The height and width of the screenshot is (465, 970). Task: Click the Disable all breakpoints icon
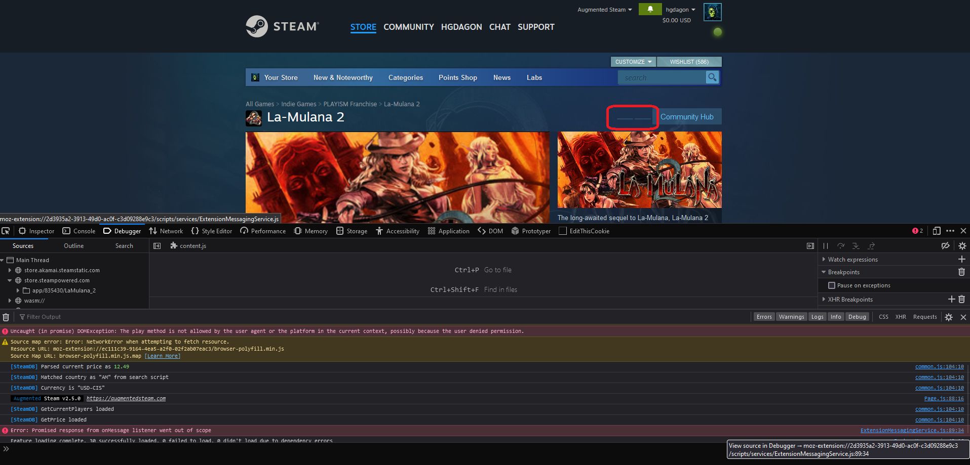pos(945,245)
